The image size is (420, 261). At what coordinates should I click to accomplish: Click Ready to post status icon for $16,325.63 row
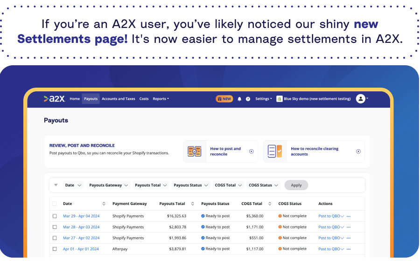point(203,216)
